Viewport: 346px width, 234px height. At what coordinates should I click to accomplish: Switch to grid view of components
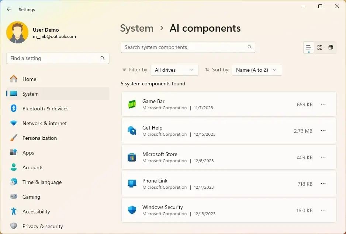pos(319,47)
